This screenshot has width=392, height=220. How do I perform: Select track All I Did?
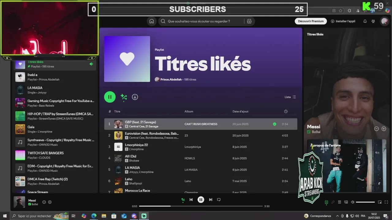click(x=201, y=158)
